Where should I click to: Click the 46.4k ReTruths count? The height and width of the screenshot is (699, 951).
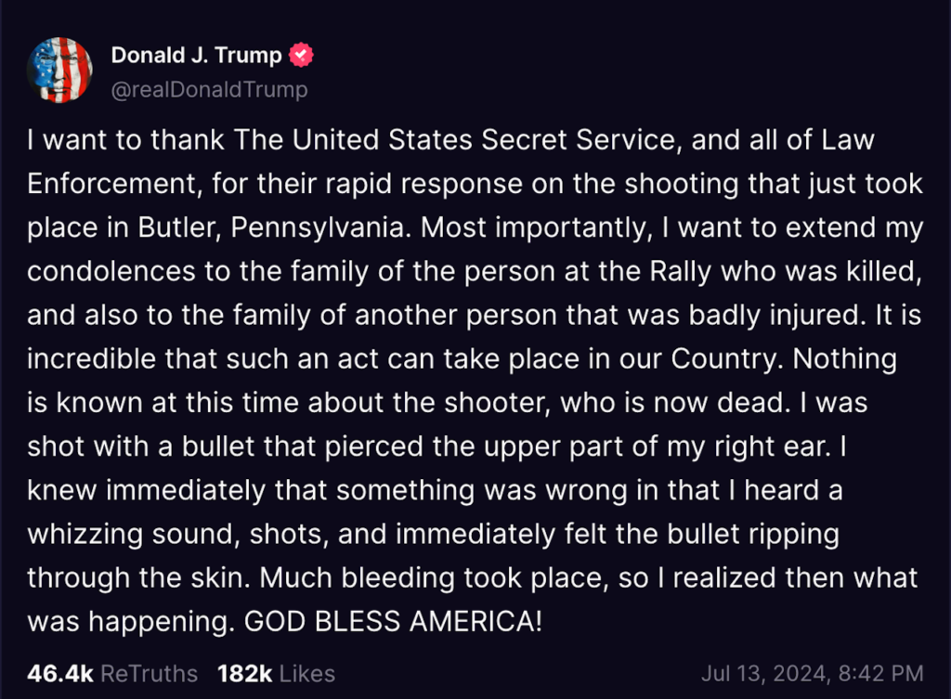(x=60, y=673)
